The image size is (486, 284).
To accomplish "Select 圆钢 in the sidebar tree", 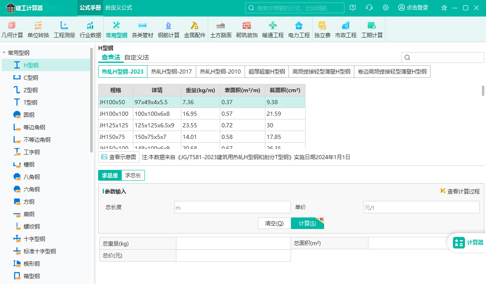I will [x=29, y=115].
